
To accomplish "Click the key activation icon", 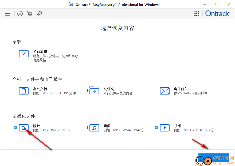I will coord(39,14).
